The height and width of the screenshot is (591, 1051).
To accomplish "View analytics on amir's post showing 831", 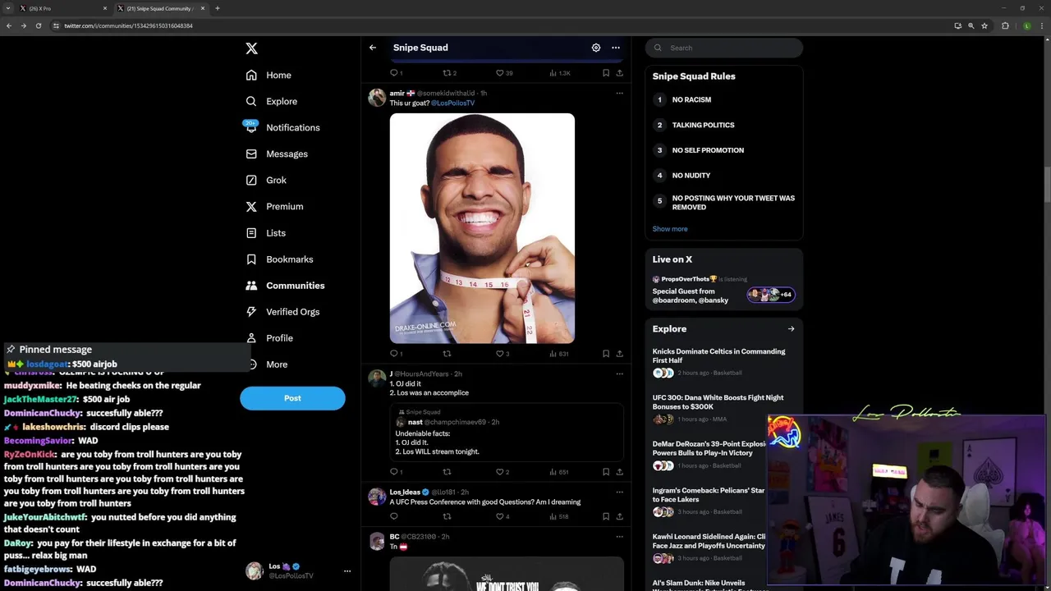I will point(558,354).
